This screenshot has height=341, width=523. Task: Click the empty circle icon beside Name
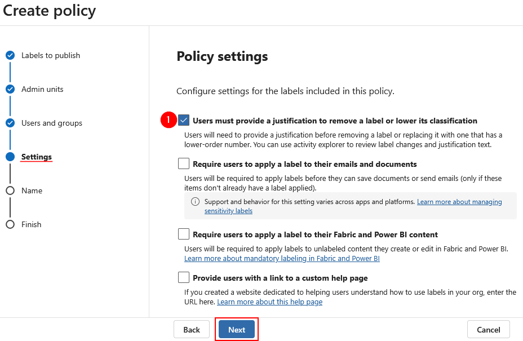[x=10, y=191]
